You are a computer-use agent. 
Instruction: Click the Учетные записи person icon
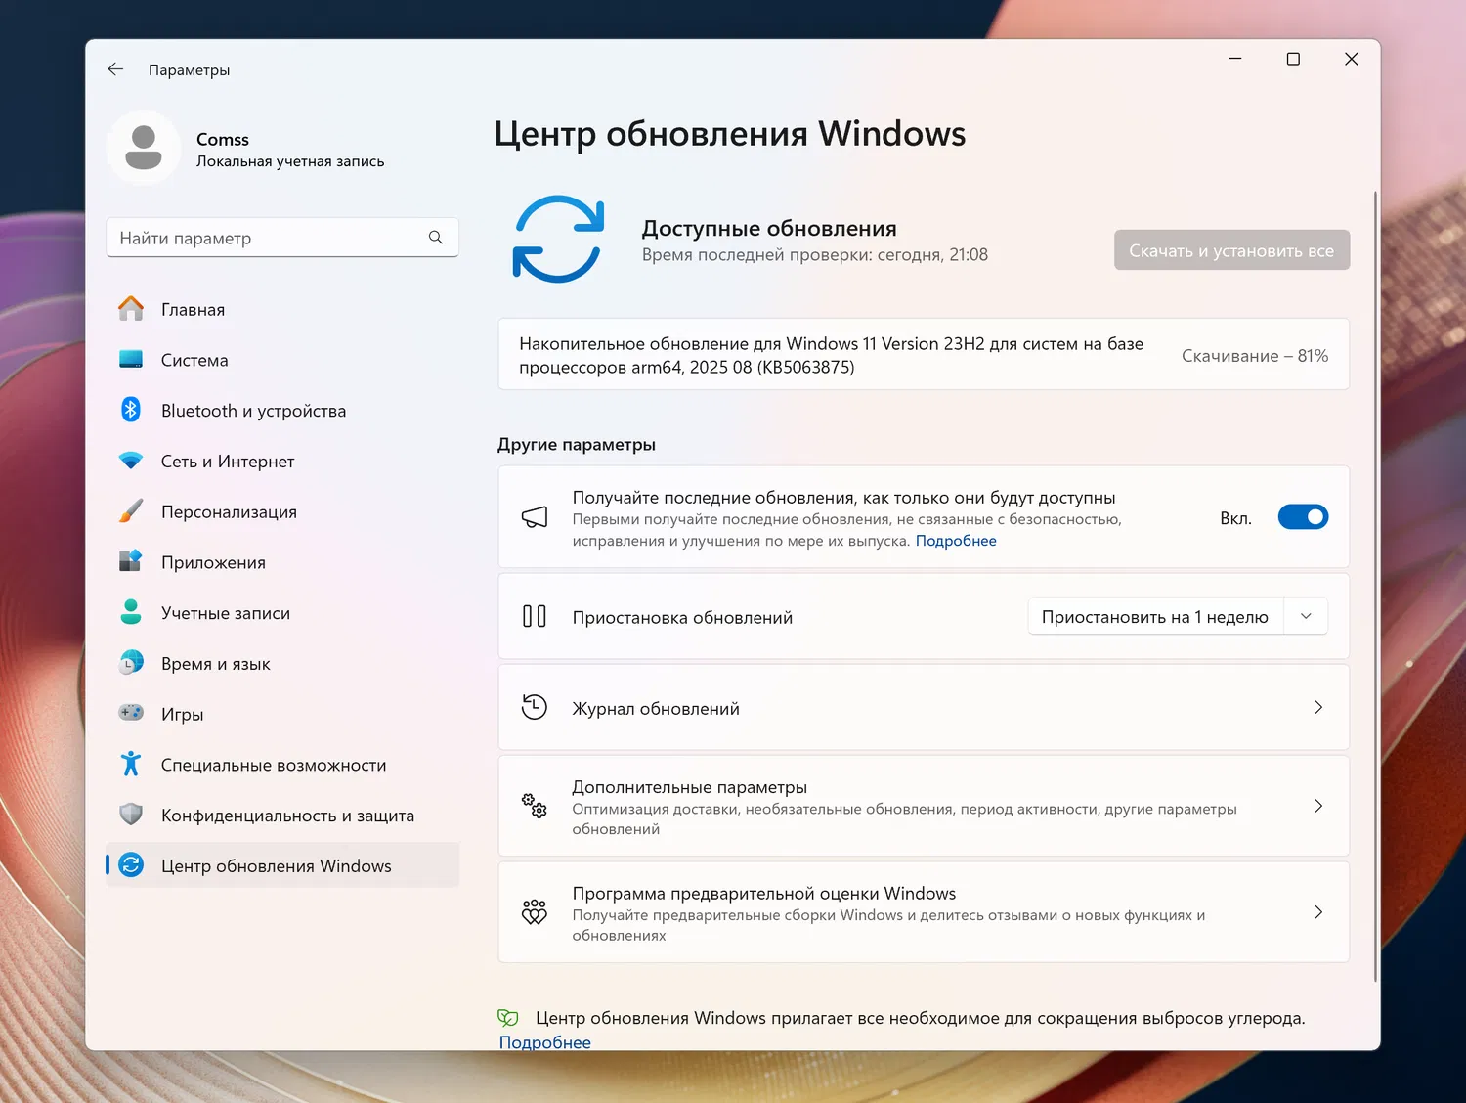tap(131, 612)
